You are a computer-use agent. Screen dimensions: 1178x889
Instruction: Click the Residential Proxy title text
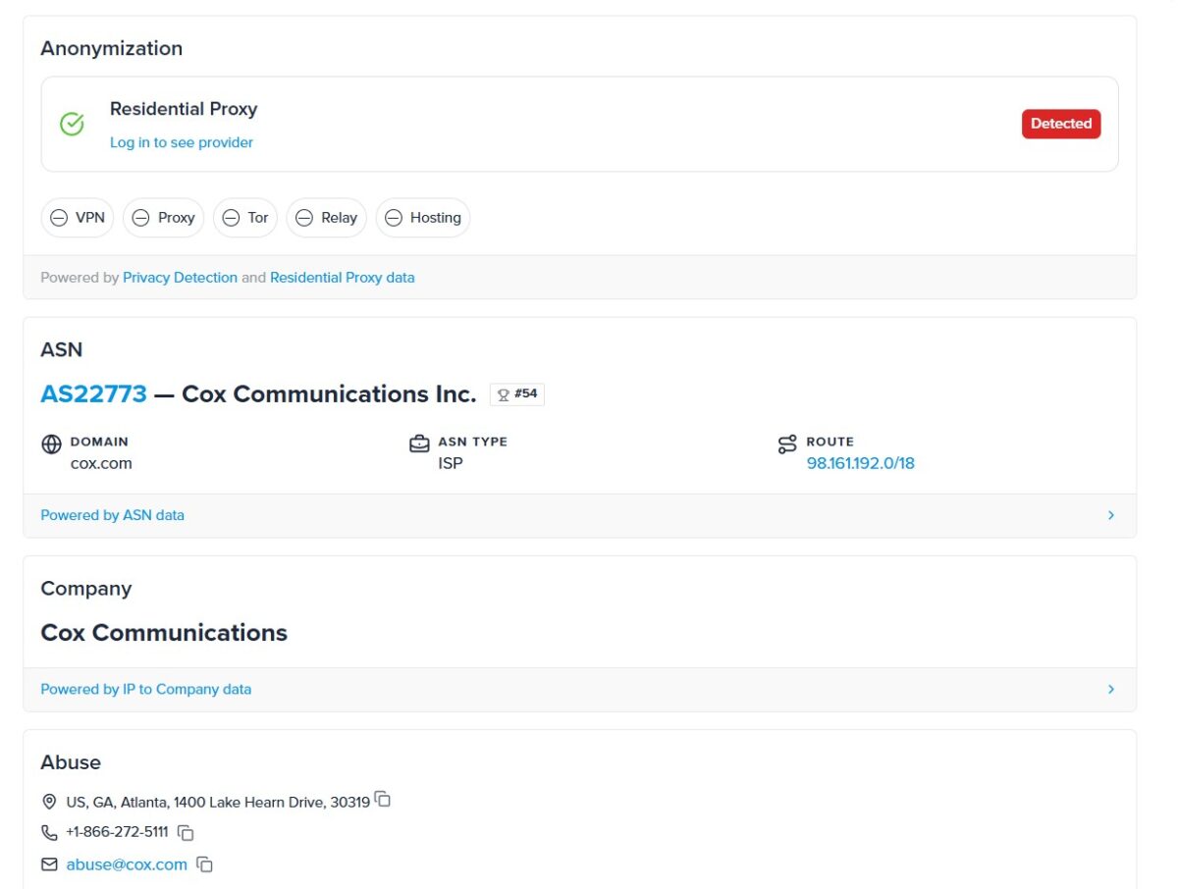point(184,109)
